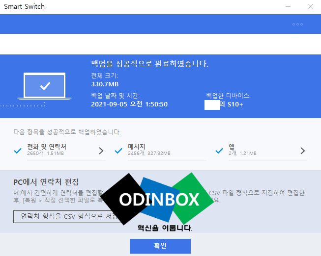Click the 전체 크기 label
Screen dimensions: 321x256
click(x=104, y=76)
